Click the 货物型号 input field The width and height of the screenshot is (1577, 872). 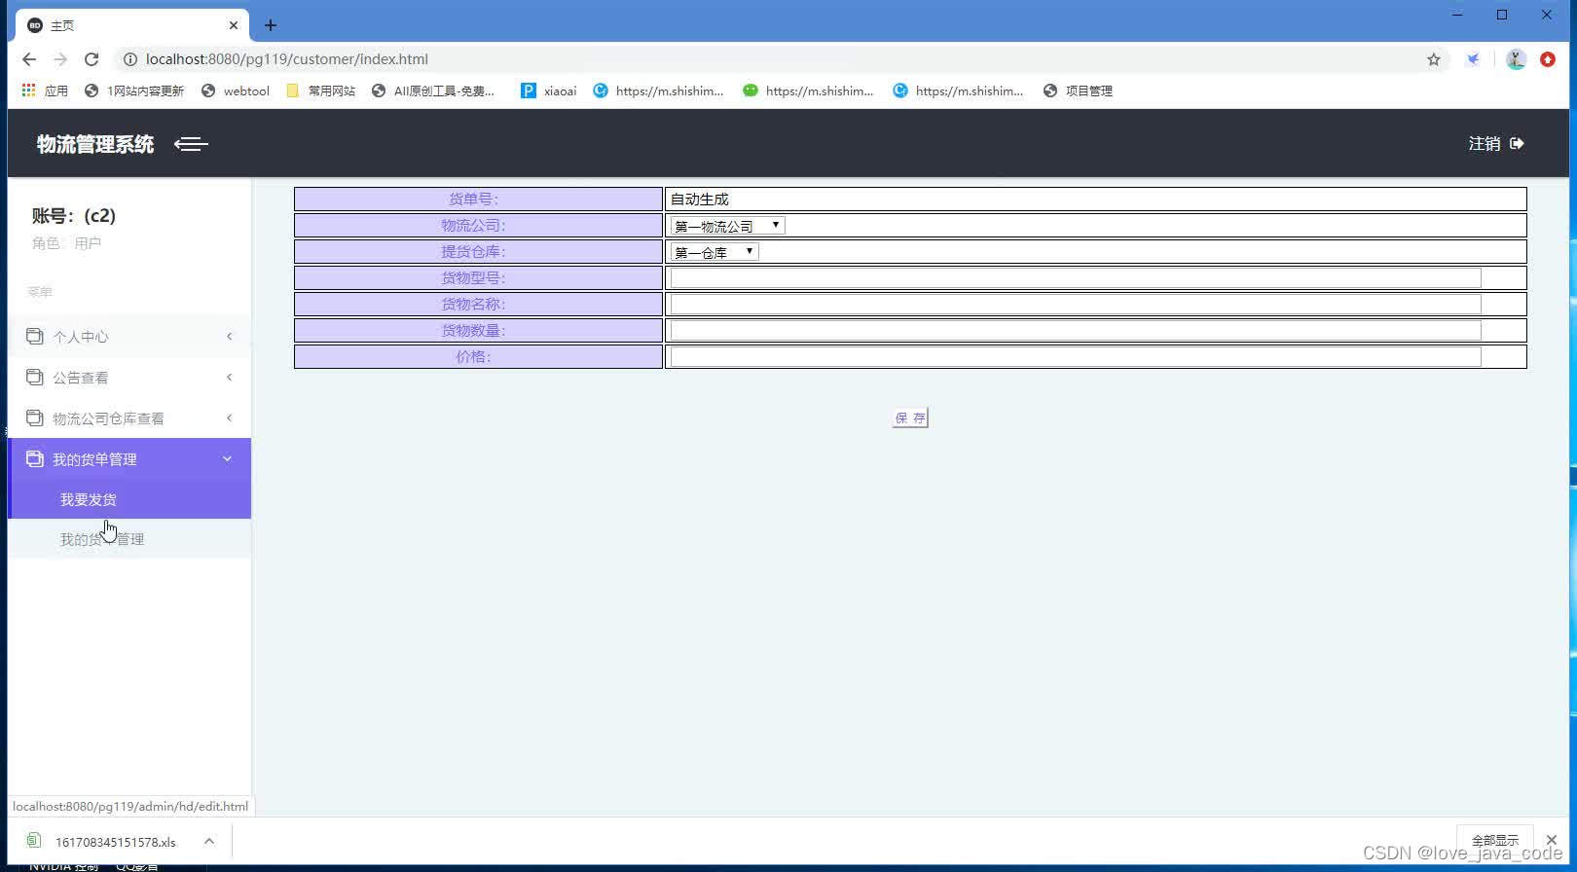[1076, 278]
